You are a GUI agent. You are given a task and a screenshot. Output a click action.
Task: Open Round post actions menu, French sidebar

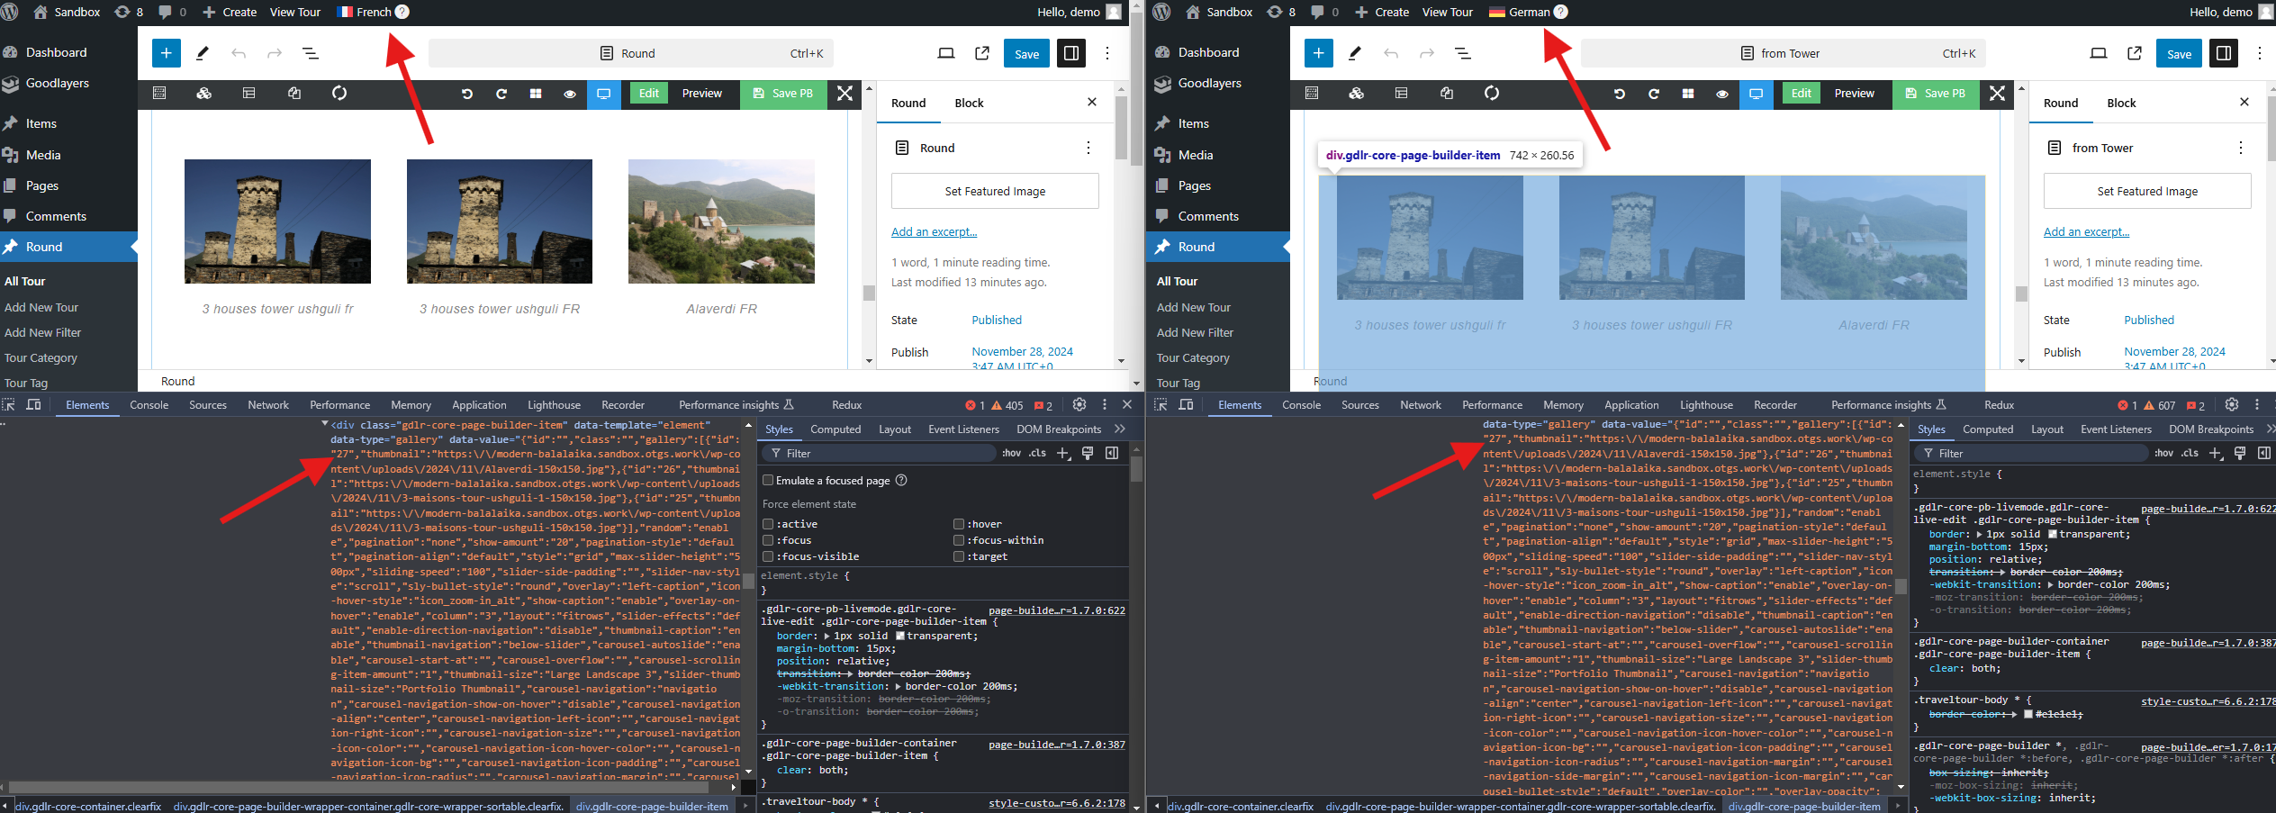click(x=1088, y=148)
